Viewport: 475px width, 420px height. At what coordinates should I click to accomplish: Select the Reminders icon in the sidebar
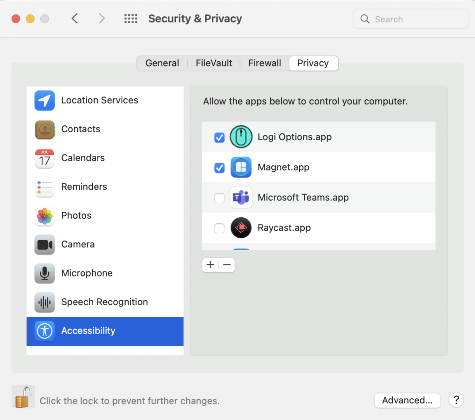click(x=44, y=187)
